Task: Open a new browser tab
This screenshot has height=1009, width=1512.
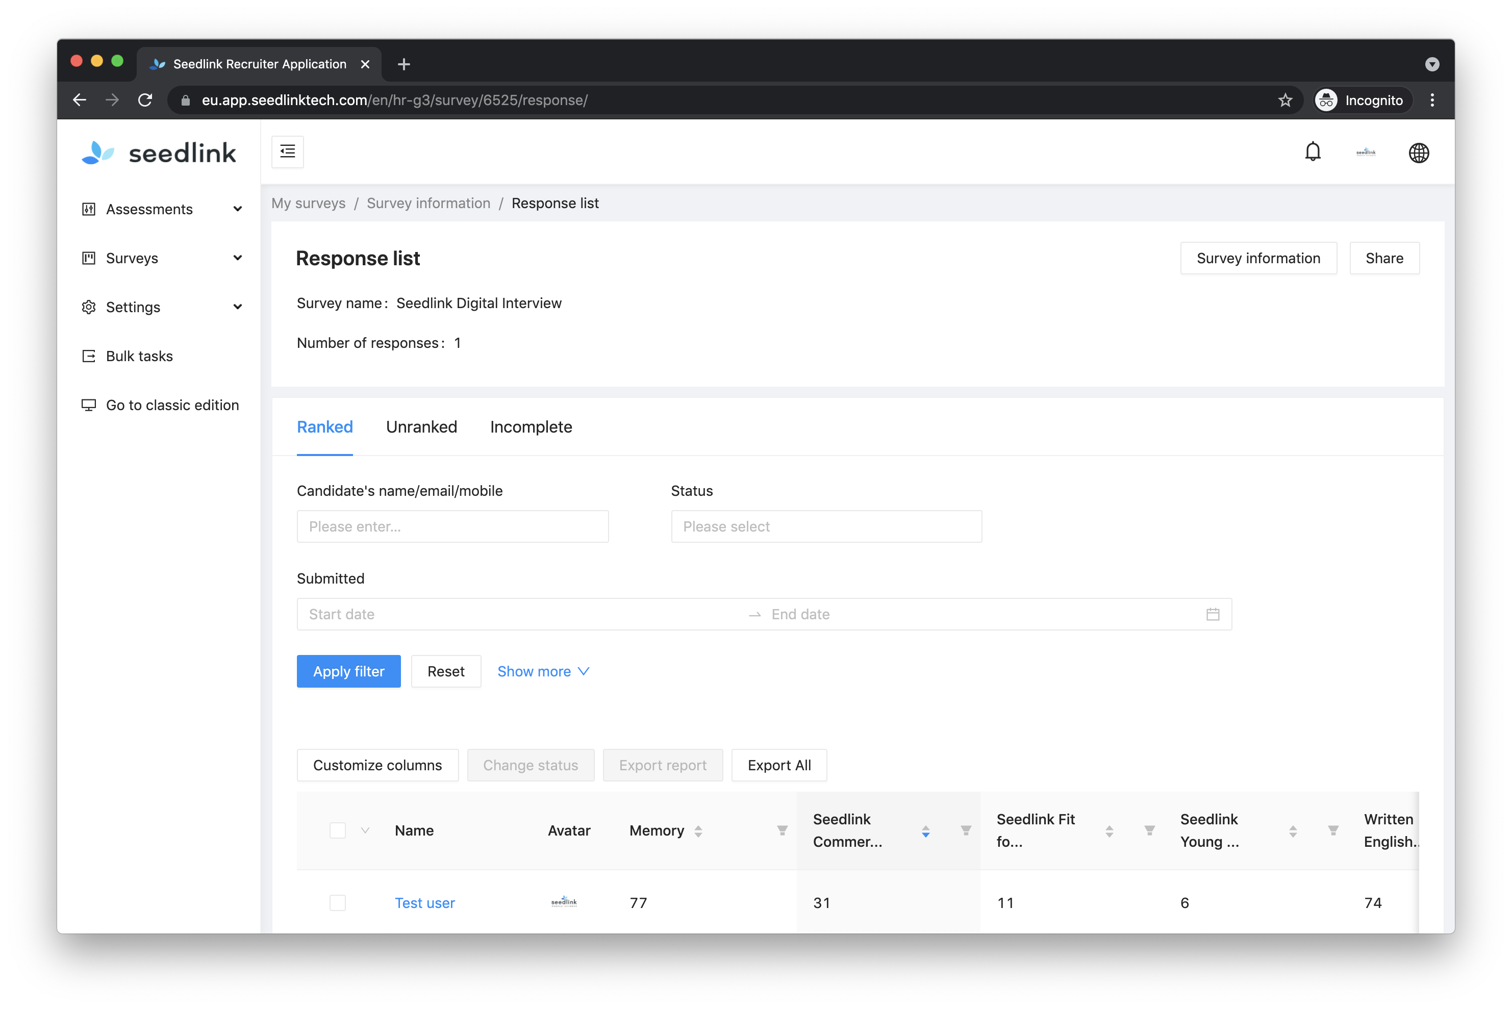Action: pos(404,64)
